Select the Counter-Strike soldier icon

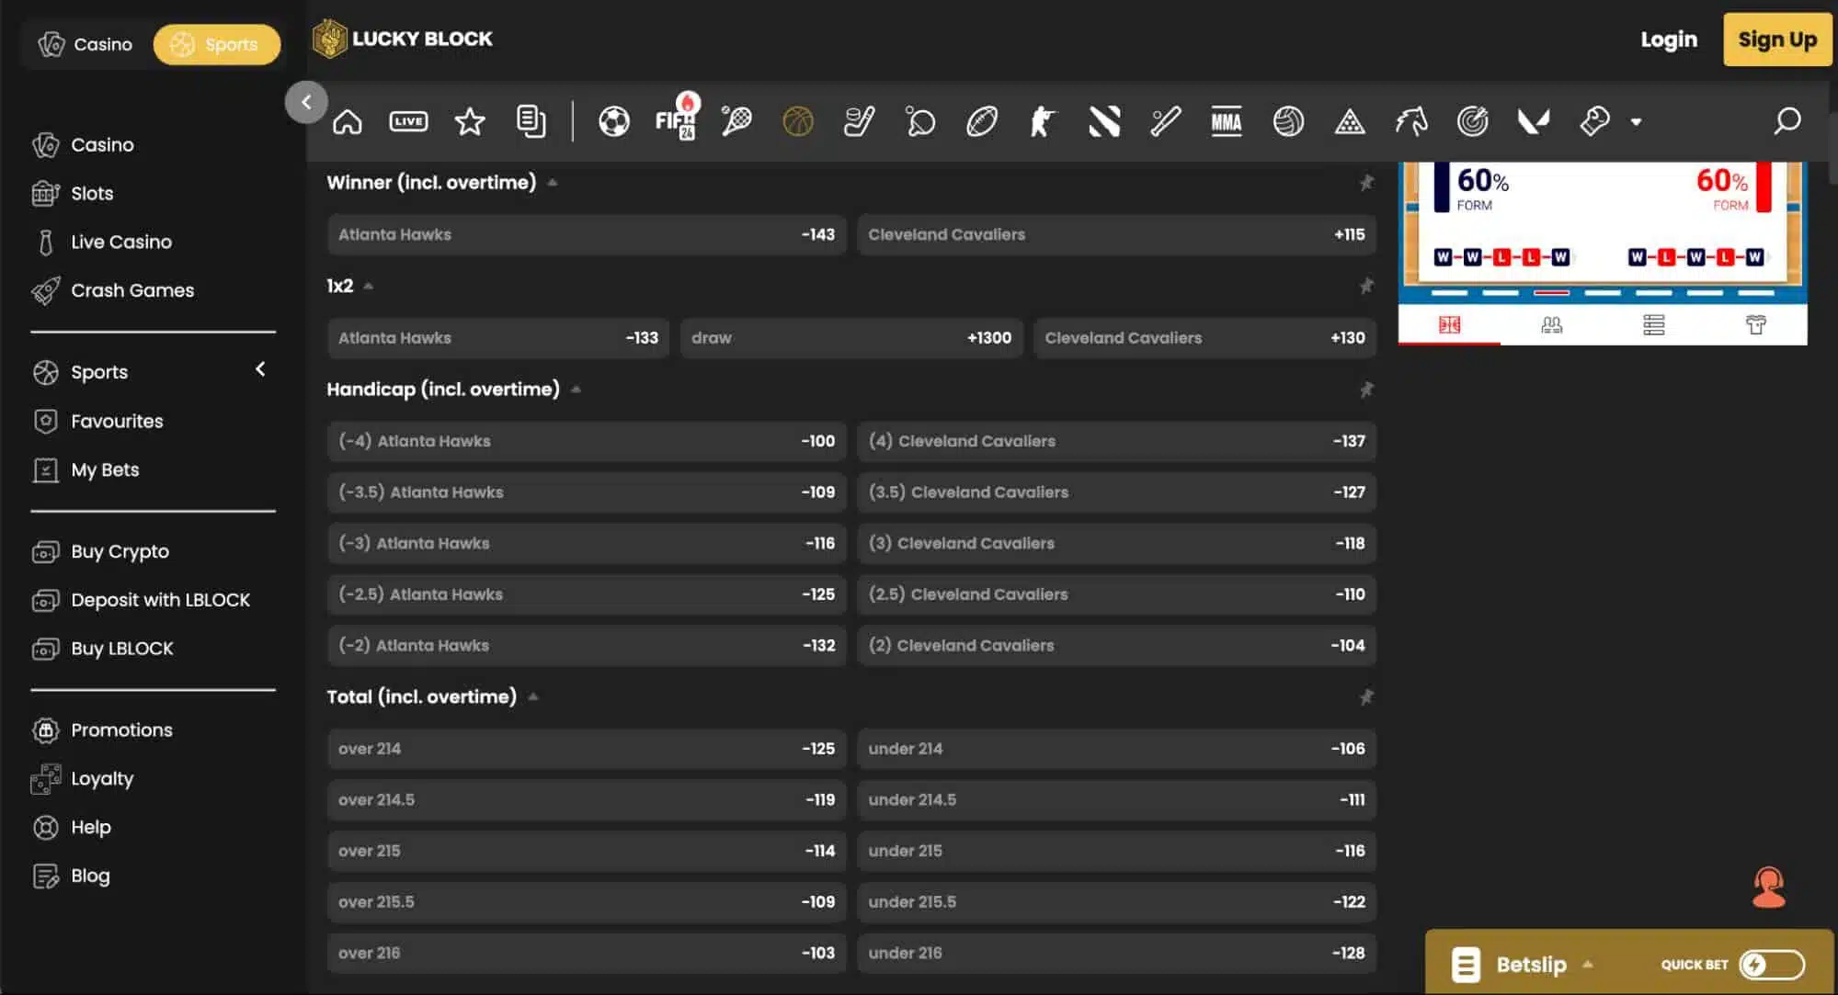pos(1043,121)
